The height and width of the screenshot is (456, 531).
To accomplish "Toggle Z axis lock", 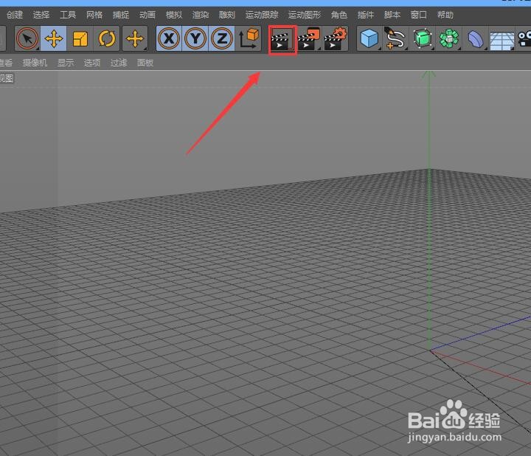I will point(222,38).
